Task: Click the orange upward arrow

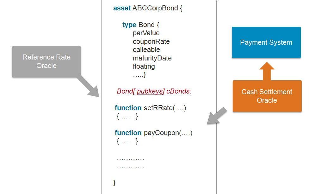Action: (x=267, y=71)
